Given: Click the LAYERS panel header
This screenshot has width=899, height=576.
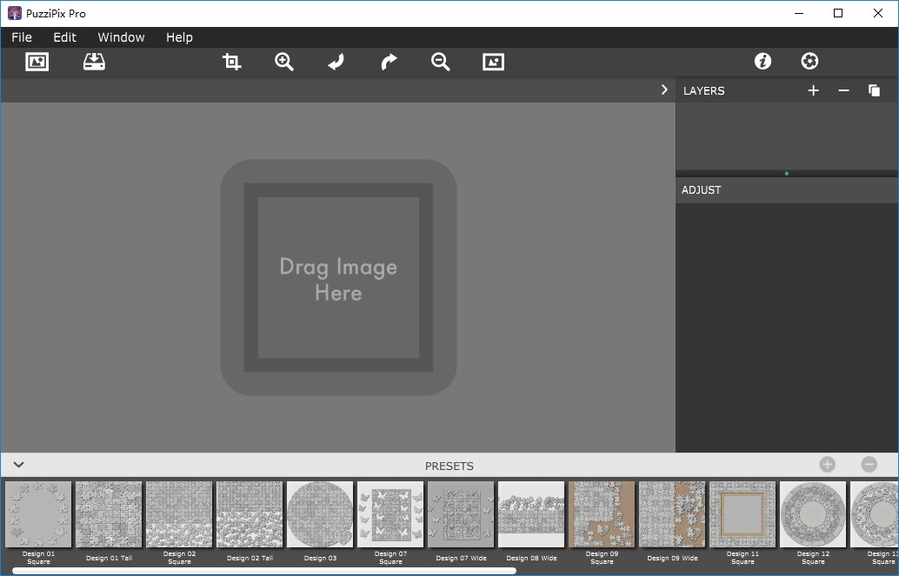Looking at the screenshot, I should pyautogui.click(x=703, y=90).
